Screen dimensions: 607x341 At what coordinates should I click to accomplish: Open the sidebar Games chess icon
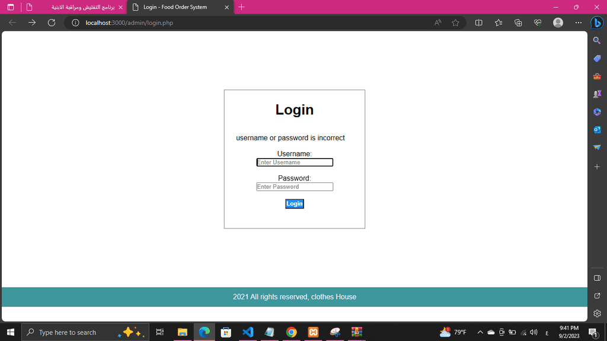pyautogui.click(x=598, y=94)
